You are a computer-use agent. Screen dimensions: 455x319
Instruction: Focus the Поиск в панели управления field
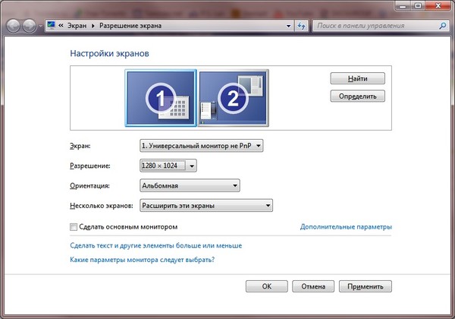(381, 26)
